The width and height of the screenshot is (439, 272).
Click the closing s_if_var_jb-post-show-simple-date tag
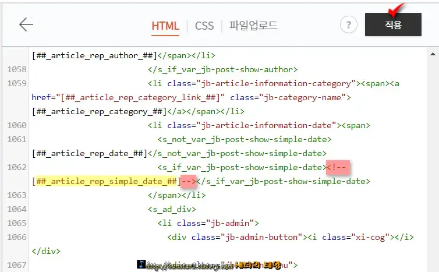click(x=284, y=182)
